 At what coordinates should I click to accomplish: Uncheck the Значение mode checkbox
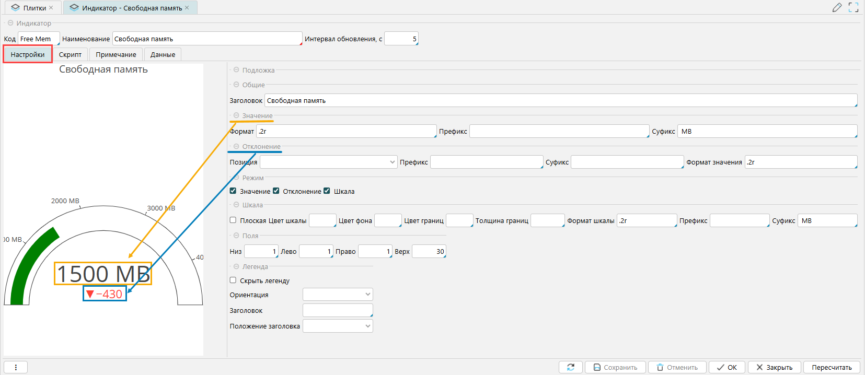(x=233, y=191)
